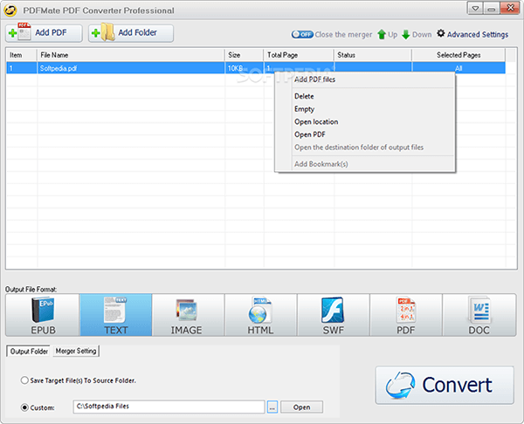Select TEXT output format

click(x=115, y=315)
